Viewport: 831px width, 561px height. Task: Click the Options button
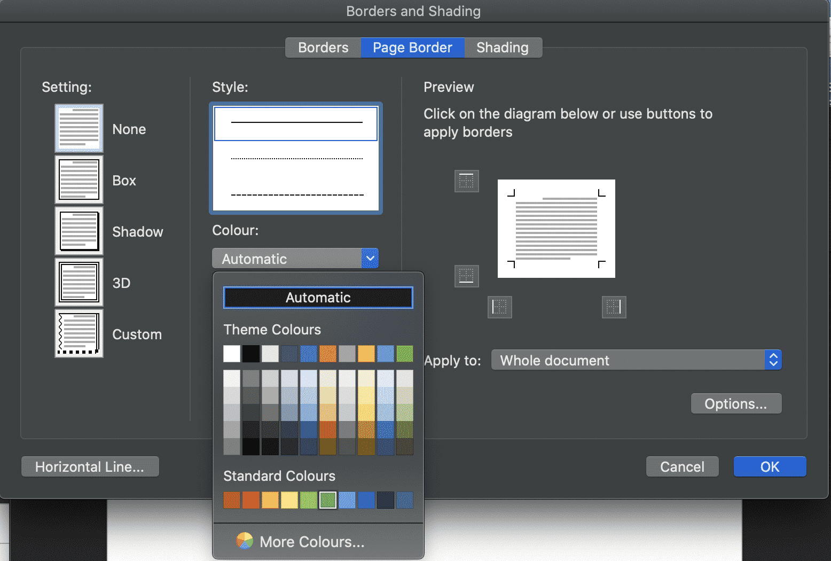[736, 403]
